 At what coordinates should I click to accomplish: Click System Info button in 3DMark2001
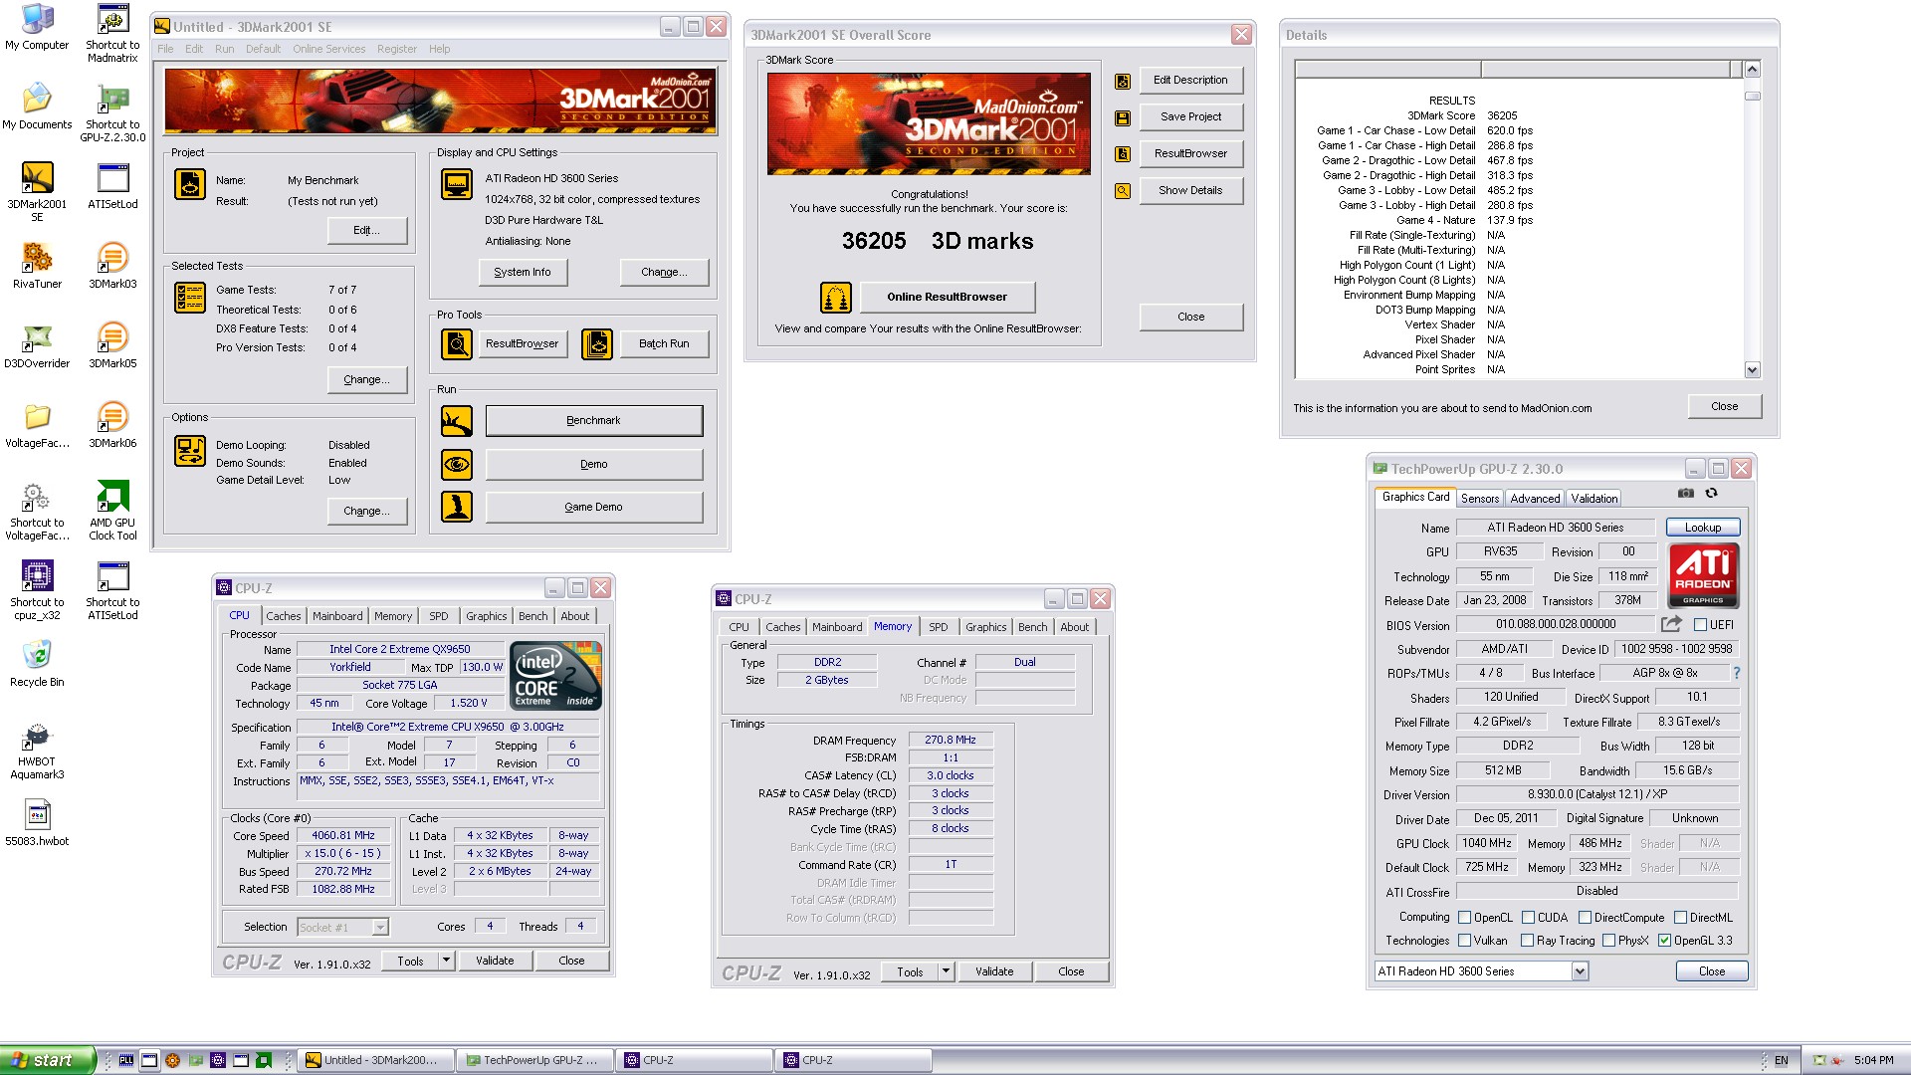point(522,272)
